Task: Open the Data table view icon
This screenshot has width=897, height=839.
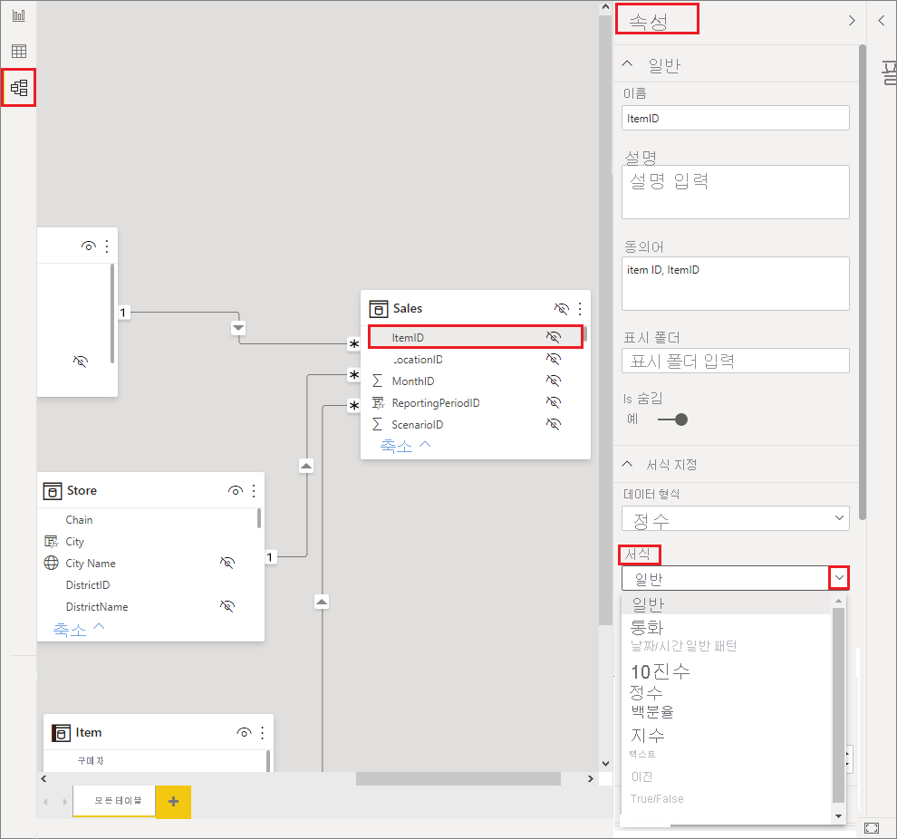Action: (19, 52)
